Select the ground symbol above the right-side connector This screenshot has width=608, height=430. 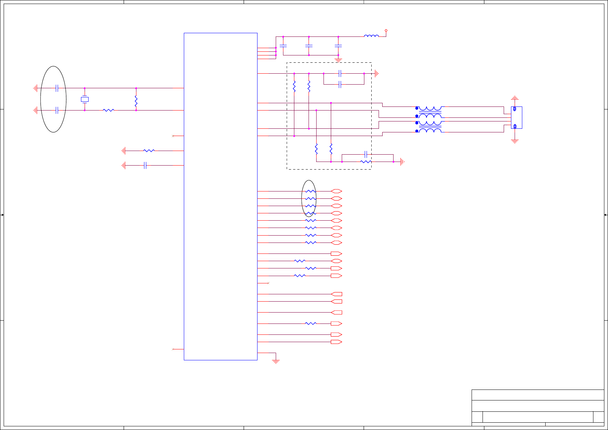click(x=515, y=98)
